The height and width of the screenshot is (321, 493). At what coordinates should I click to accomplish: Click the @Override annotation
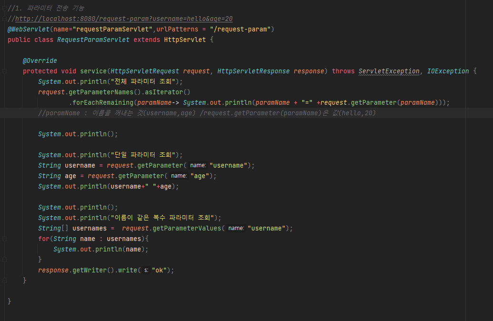coord(40,61)
